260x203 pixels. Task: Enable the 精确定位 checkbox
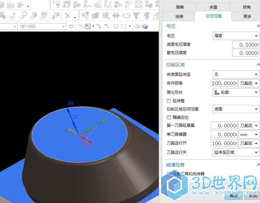169,117
